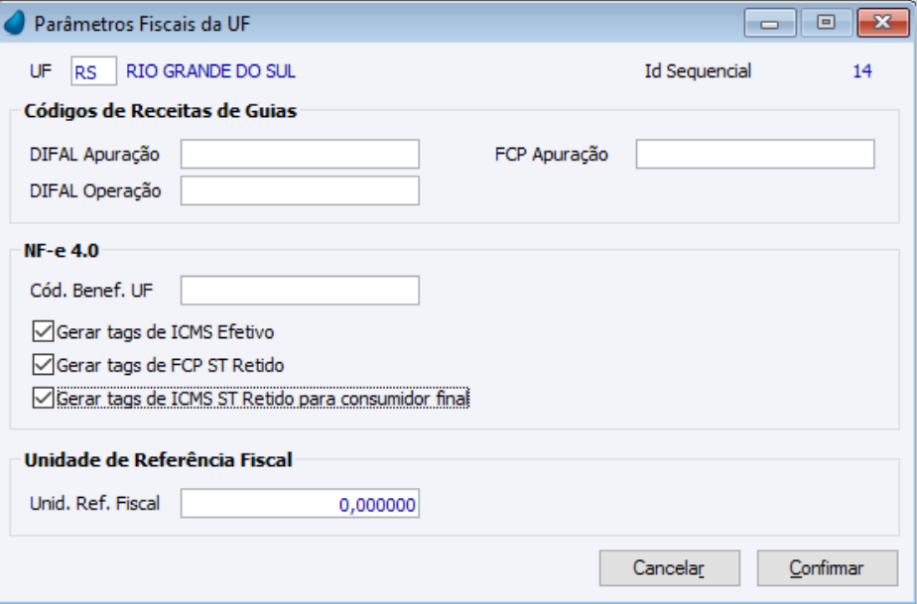The height and width of the screenshot is (604, 917).
Task: Toggle Gerar tags de FCP ST Retido
Action: [x=43, y=365]
